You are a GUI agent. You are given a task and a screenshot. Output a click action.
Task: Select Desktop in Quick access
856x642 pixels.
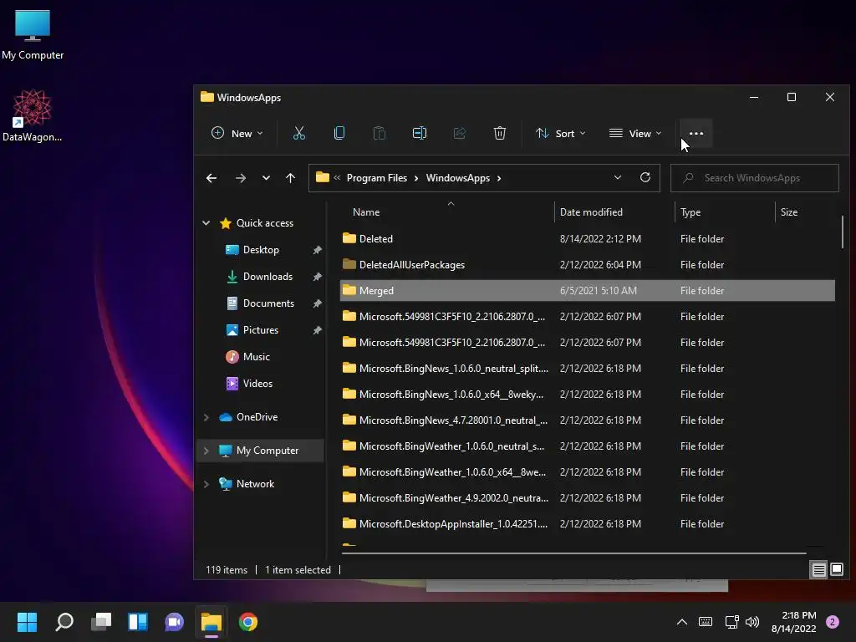point(261,249)
